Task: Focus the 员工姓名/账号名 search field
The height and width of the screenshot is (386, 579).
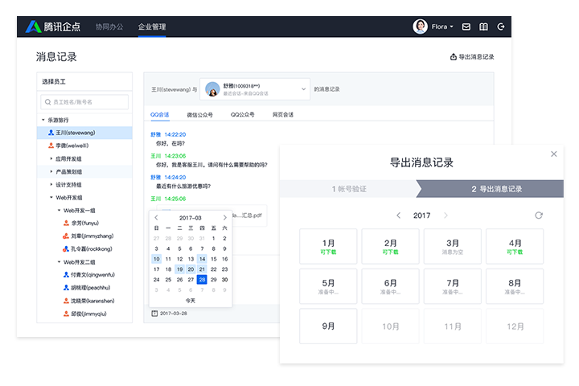Action: tap(84, 102)
